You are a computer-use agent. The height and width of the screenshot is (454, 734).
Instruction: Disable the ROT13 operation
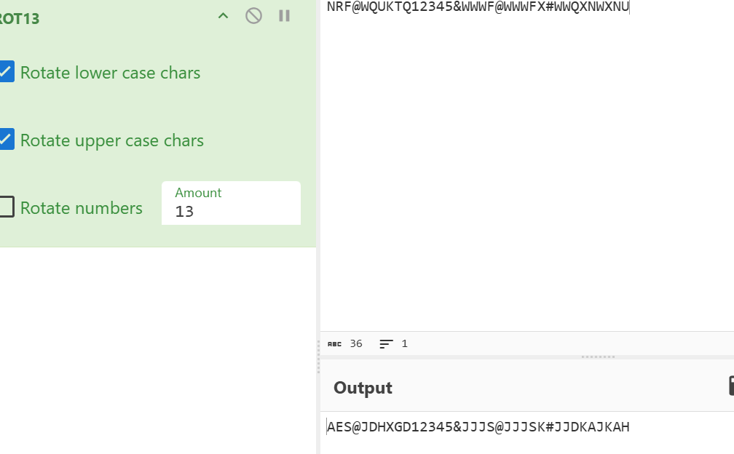pos(253,16)
